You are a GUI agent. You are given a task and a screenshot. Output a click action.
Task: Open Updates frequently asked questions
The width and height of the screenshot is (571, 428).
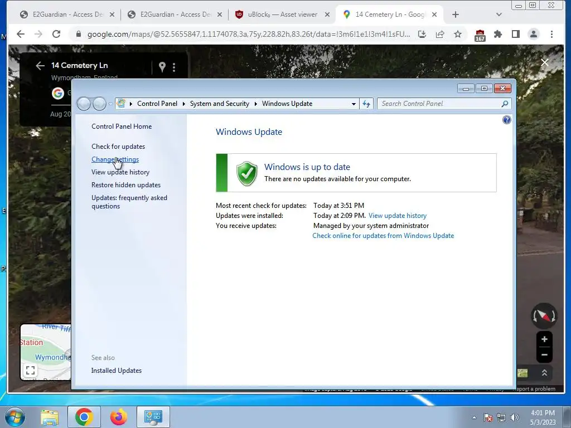pos(129,202)
